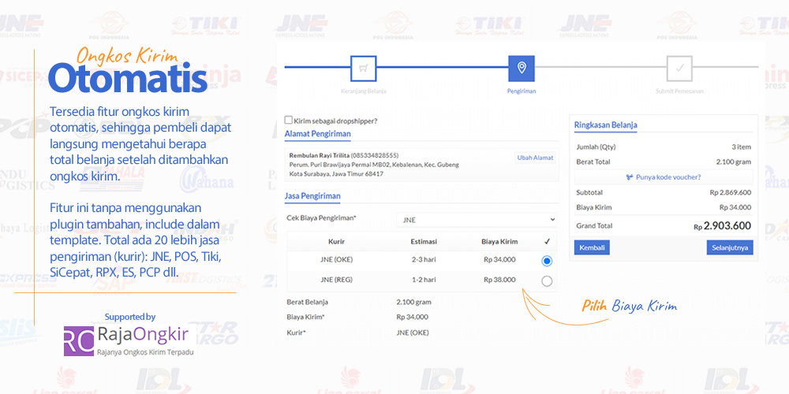Click the recipient name Rembulan Rayi Trilita

pyautogui.click(x=319, y=155)
